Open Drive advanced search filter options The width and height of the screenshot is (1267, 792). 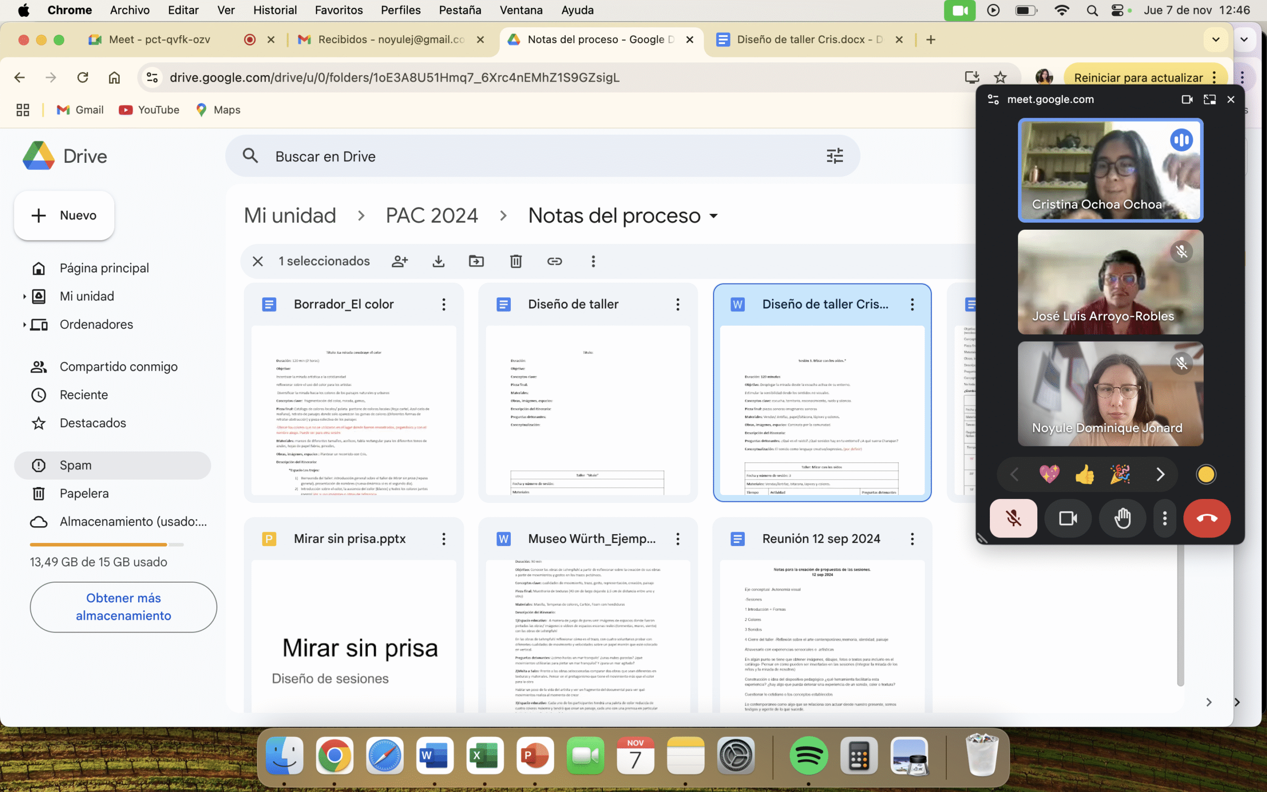point(834,156)
